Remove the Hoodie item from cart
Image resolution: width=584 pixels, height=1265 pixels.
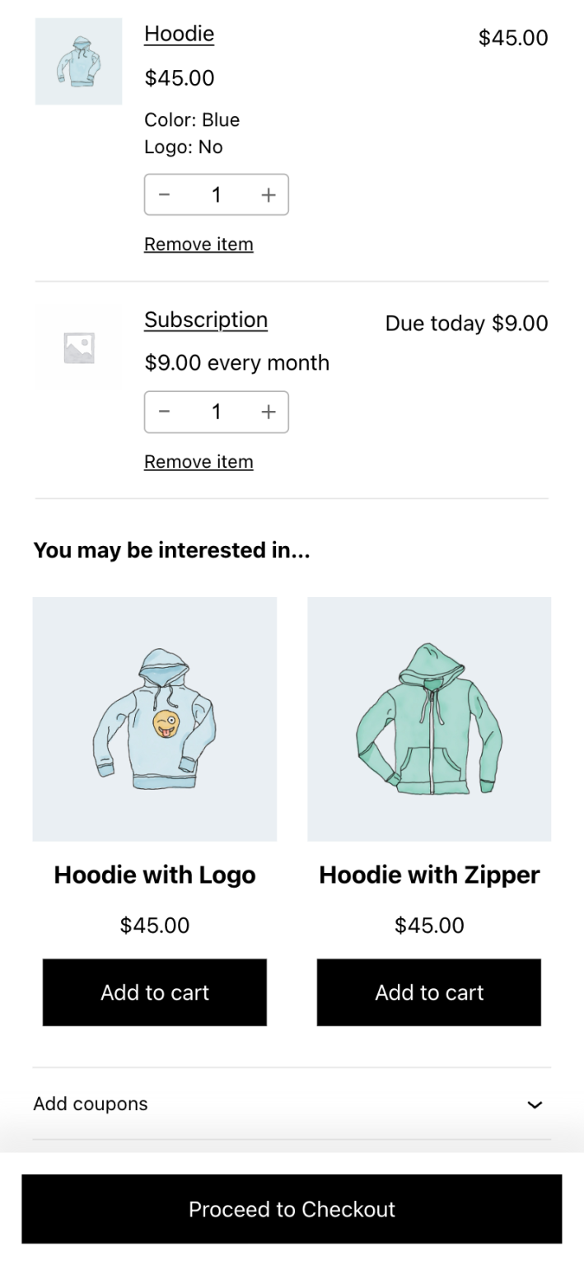tap(199, 245)
